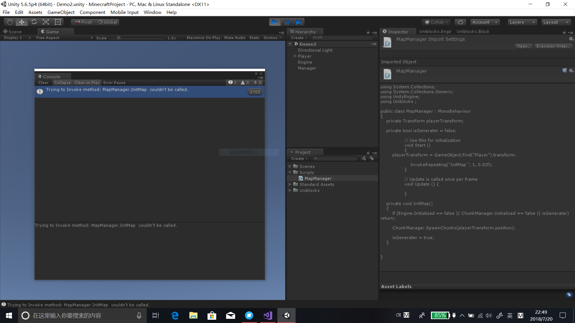Toggle error filter in Console
The width and height of the screenshot is (575, 323).
point(257,83)
